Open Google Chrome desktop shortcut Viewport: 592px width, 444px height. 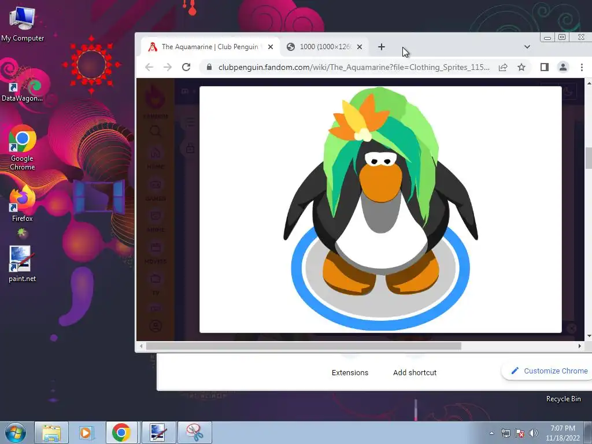[23, 147]
